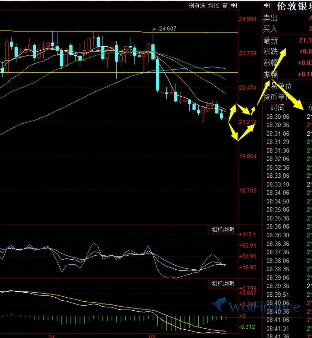This screenshot has width=312, height=338.
Task: Click the 24.984 top price axis label
Action: tap(248, 19)
